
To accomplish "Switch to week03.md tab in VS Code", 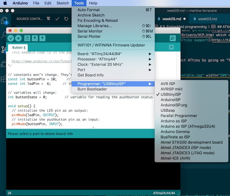I will pyautogui.click(x=207, y=19).
